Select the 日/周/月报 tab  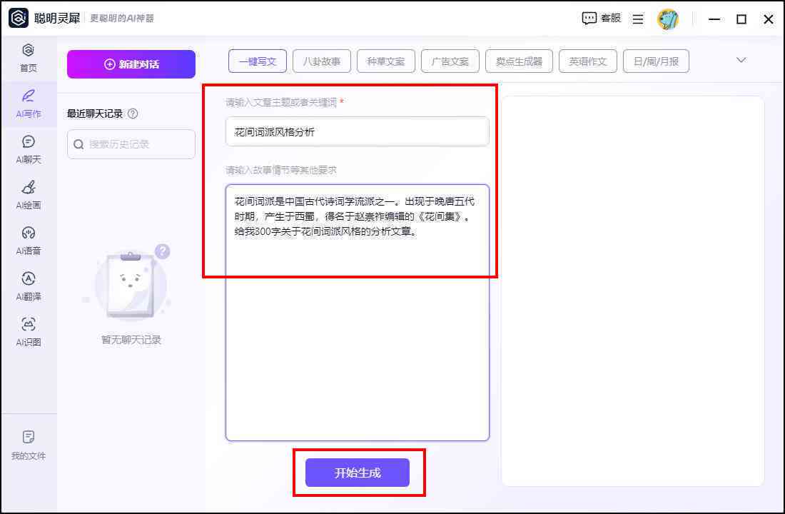coord(656,61)
